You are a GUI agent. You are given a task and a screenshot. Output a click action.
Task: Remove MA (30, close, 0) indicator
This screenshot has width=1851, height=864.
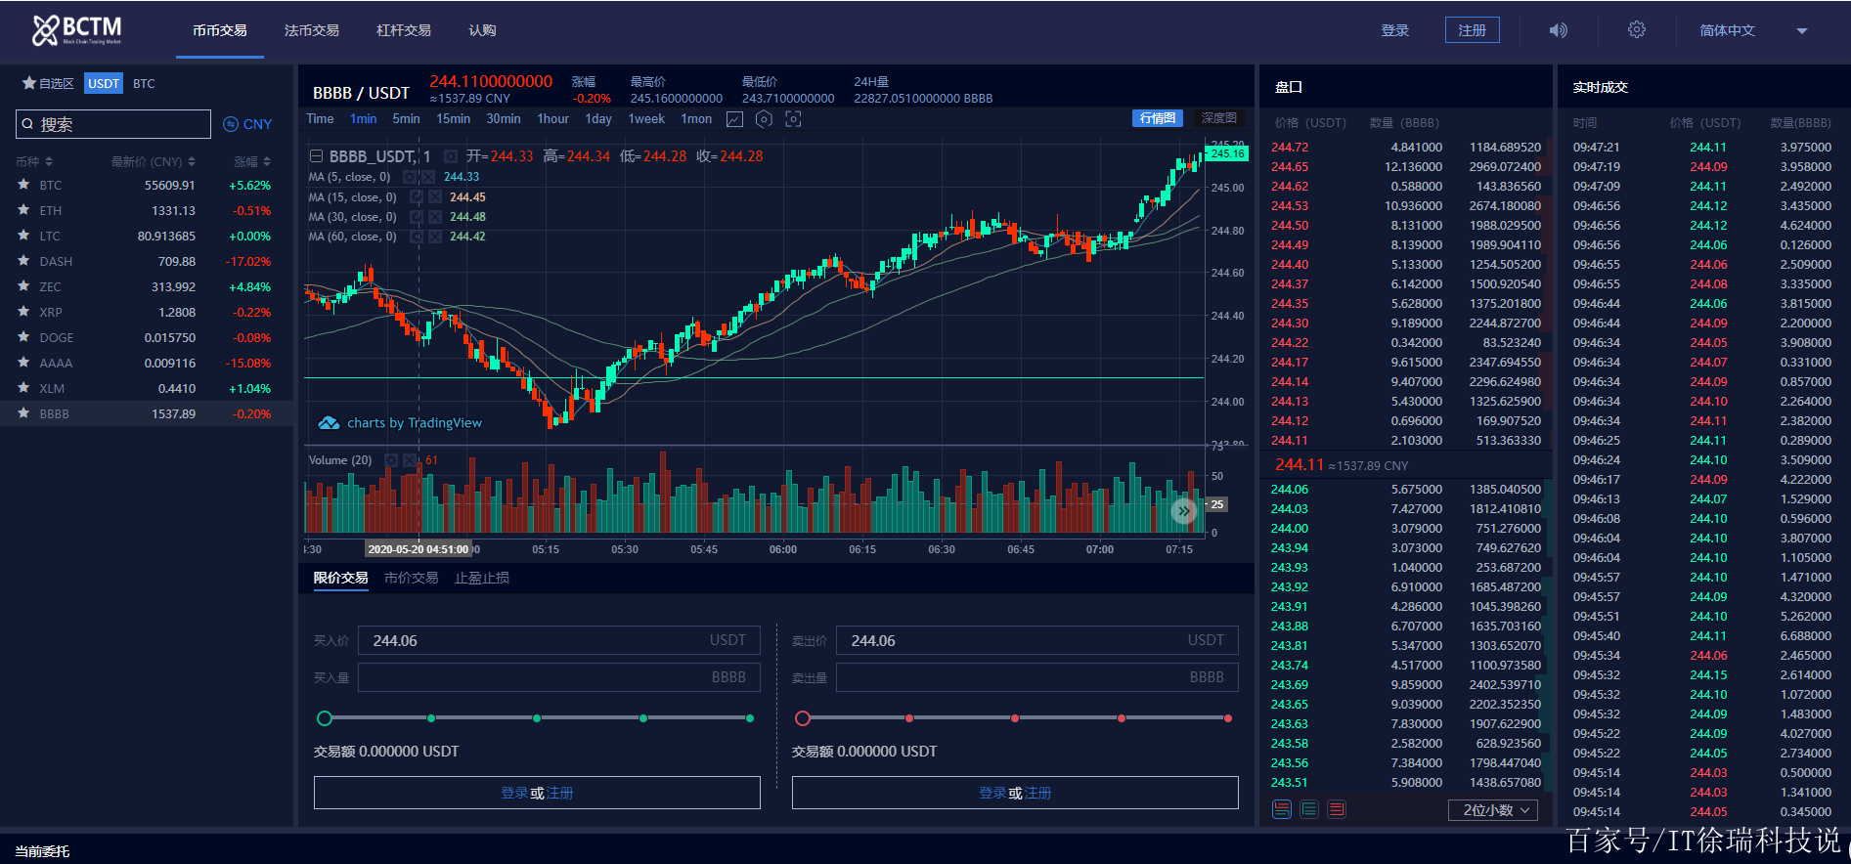point(434,217)
